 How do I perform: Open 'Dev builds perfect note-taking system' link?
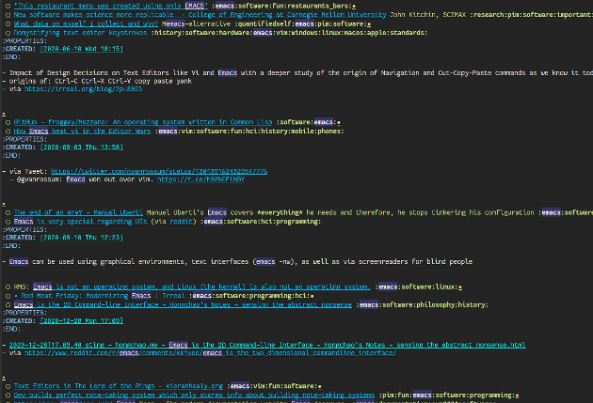[x=194, y=395]
